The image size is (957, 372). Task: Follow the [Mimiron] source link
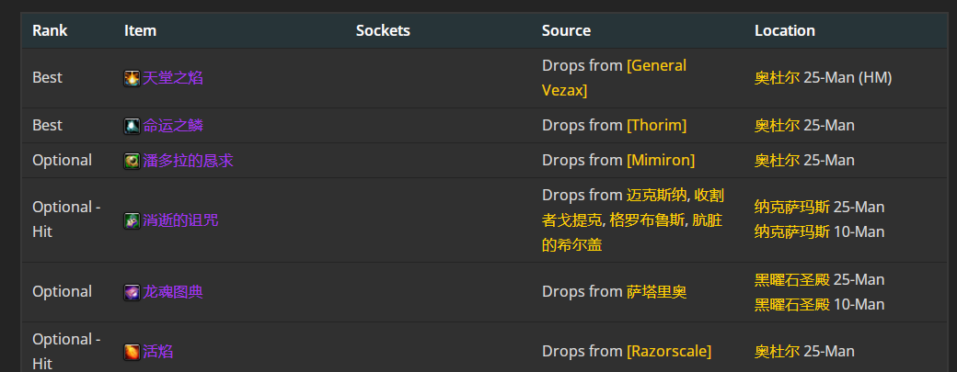click(661, 161)
